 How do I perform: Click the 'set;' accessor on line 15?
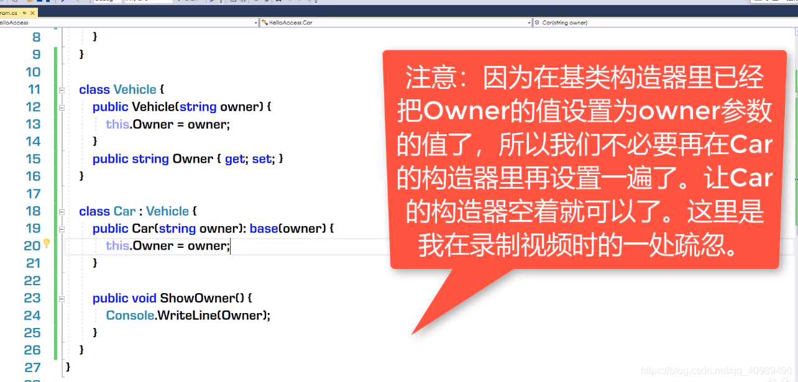262,159
